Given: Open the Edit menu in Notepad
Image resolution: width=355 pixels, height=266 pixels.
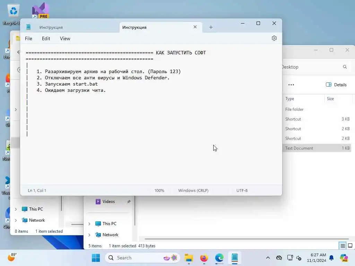Looking at the screenshot, I should pyautogui.click(x=46, y=38).
